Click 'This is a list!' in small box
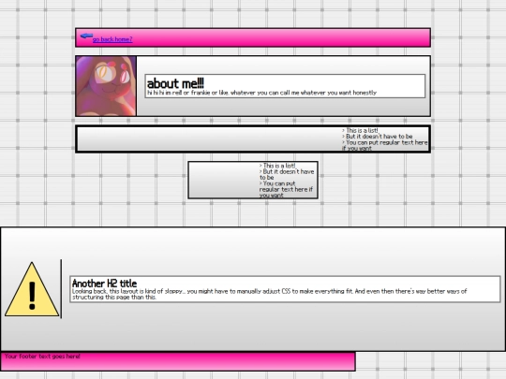 [x=279, y=166]
